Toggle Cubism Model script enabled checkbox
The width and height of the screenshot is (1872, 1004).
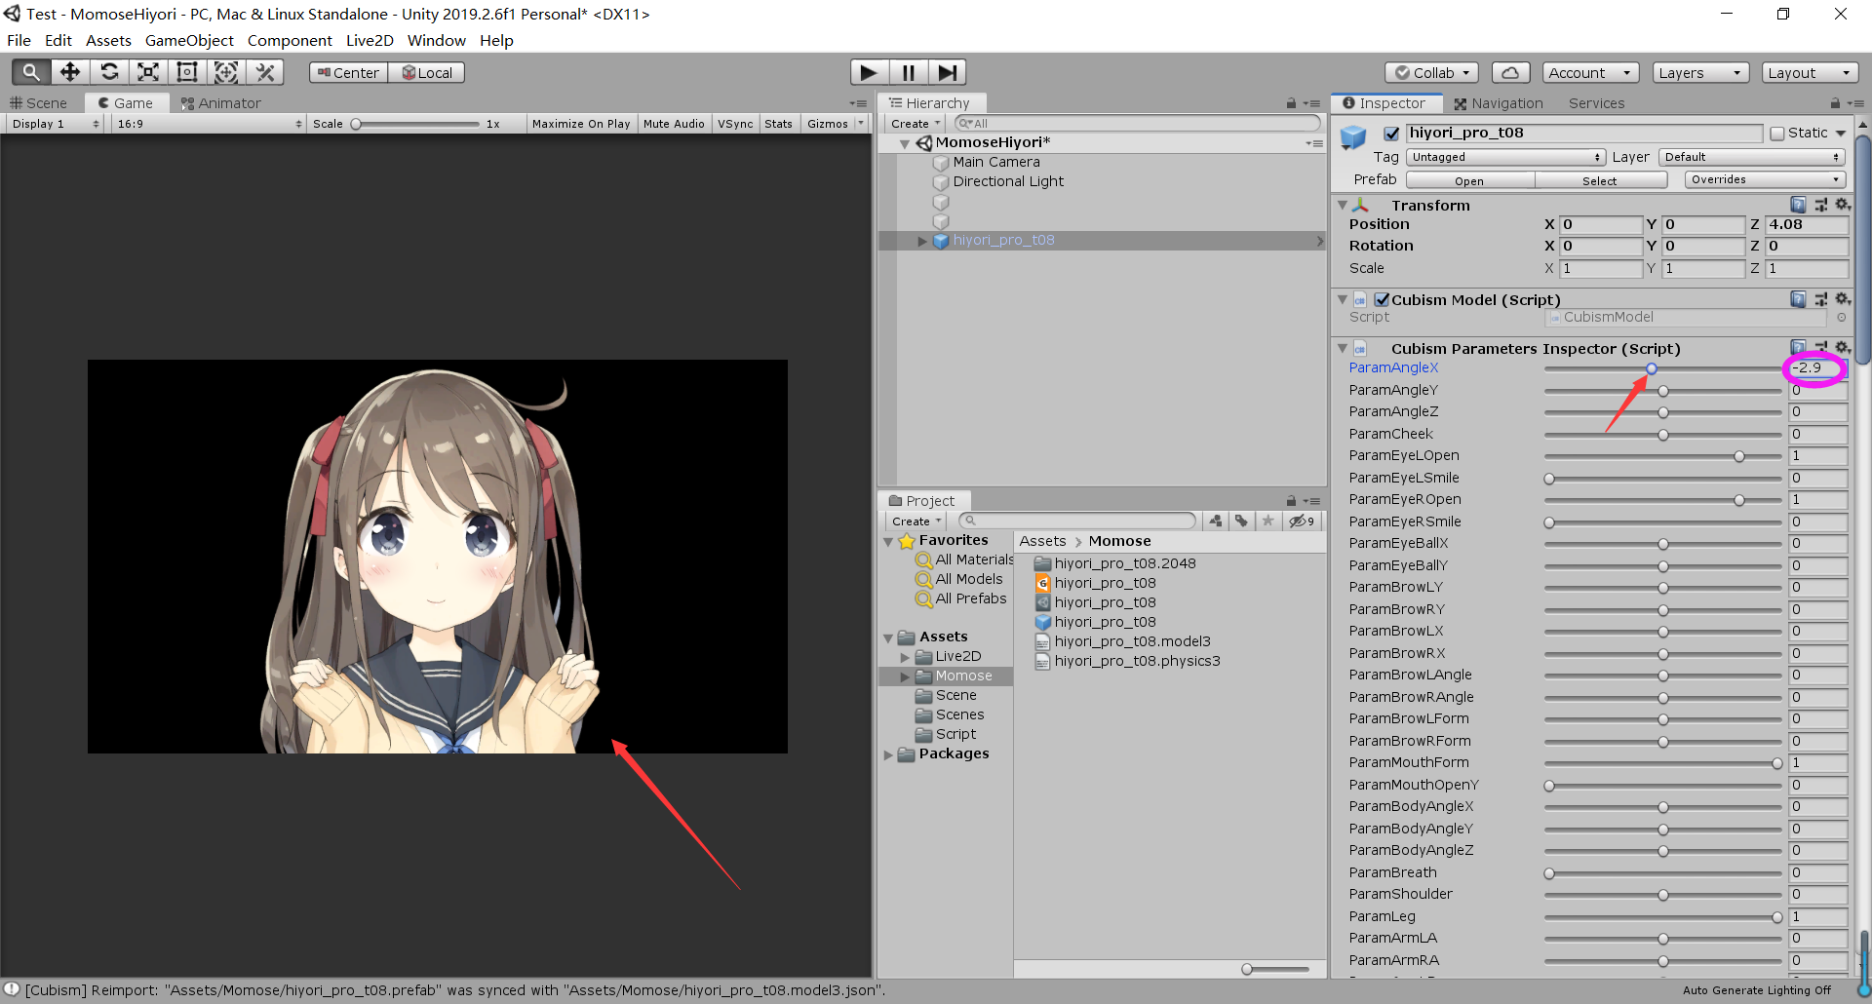[x=1382, y=300]
